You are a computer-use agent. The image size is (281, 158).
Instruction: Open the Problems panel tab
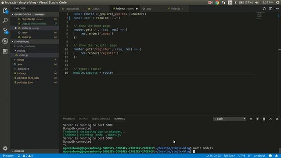pyautogui.click(x=69, y=119)
